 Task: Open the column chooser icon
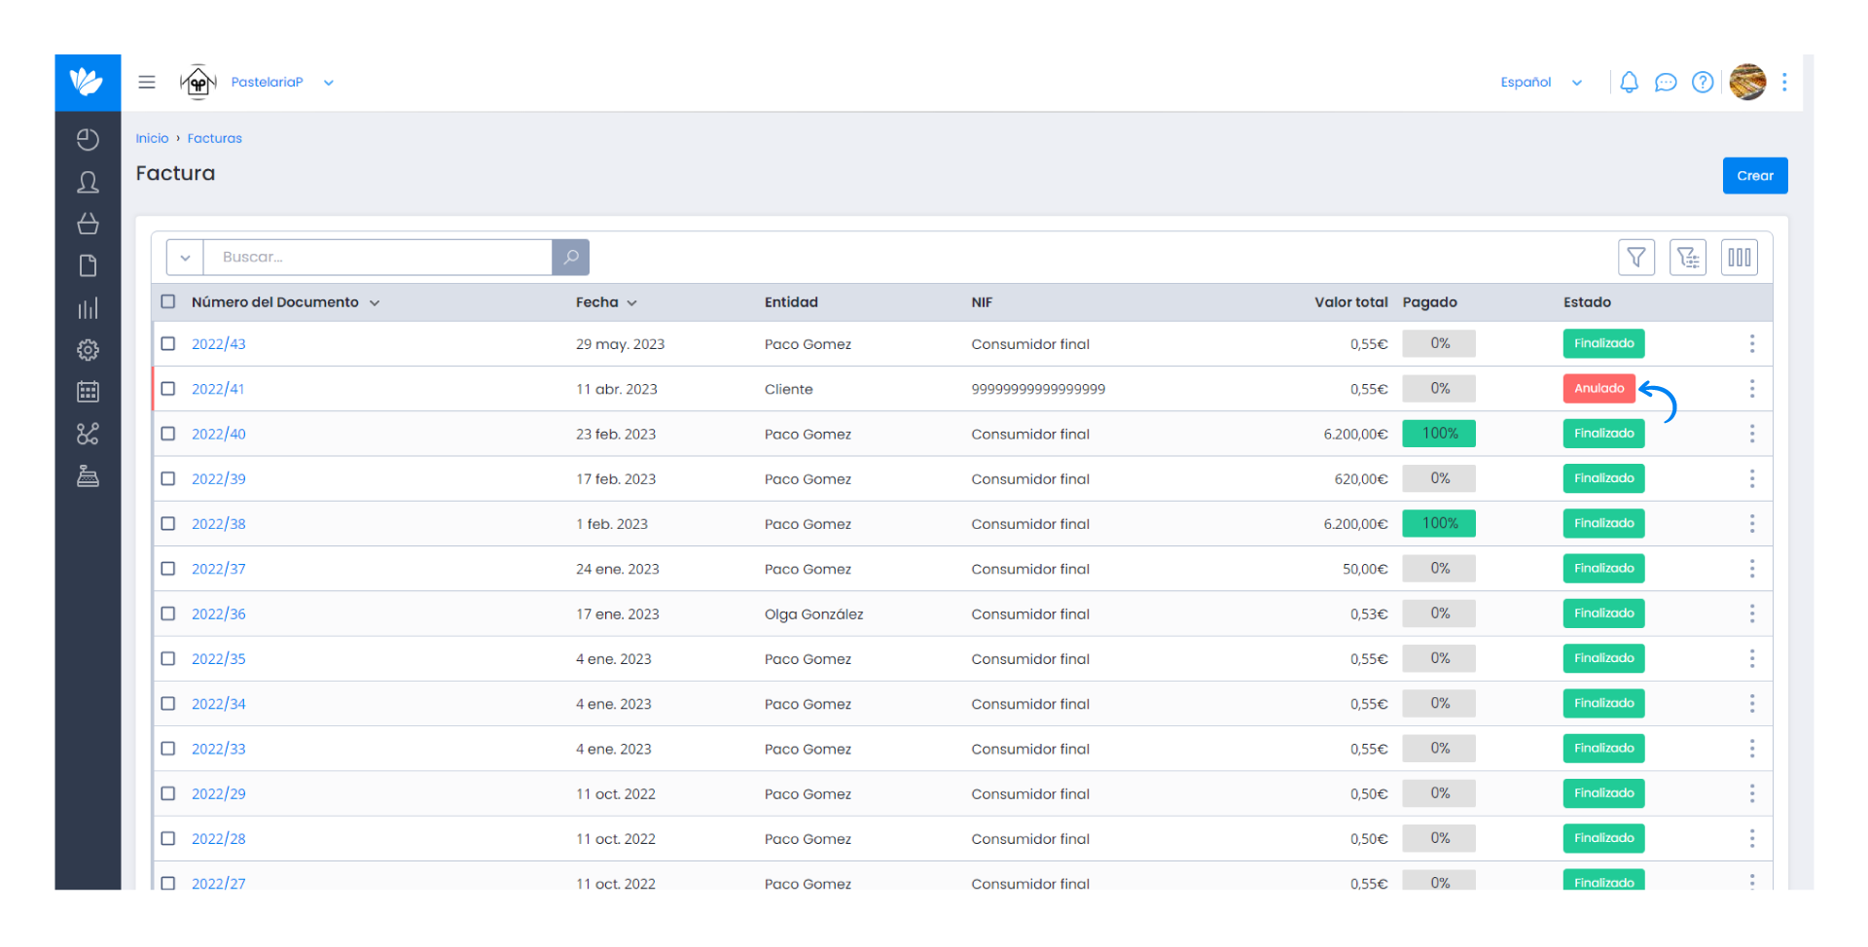1740,258
